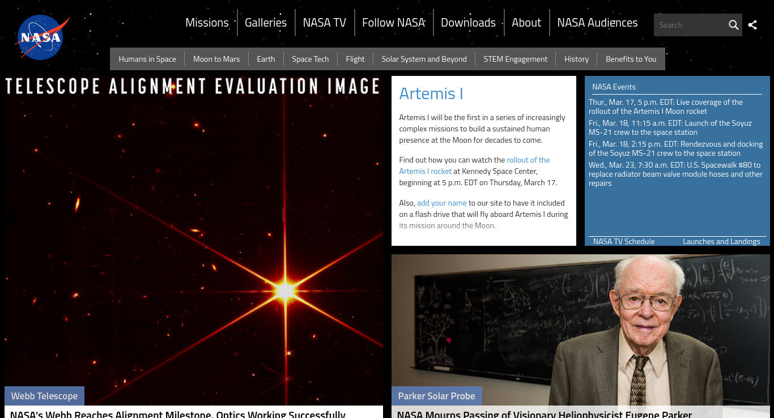The image size is (774, 418).
Task: Open the Downloads menu
Action: 468,23
